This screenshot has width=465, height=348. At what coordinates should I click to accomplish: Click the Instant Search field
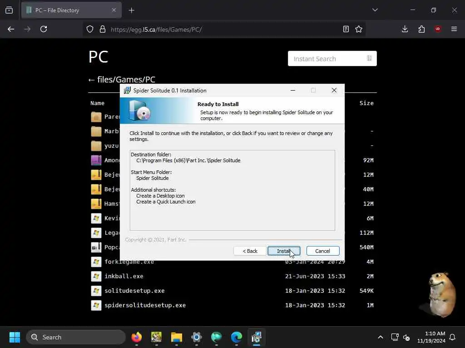[332, 58]
